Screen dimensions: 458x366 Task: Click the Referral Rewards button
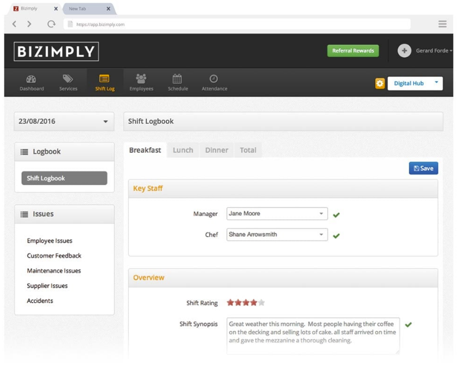353,50
